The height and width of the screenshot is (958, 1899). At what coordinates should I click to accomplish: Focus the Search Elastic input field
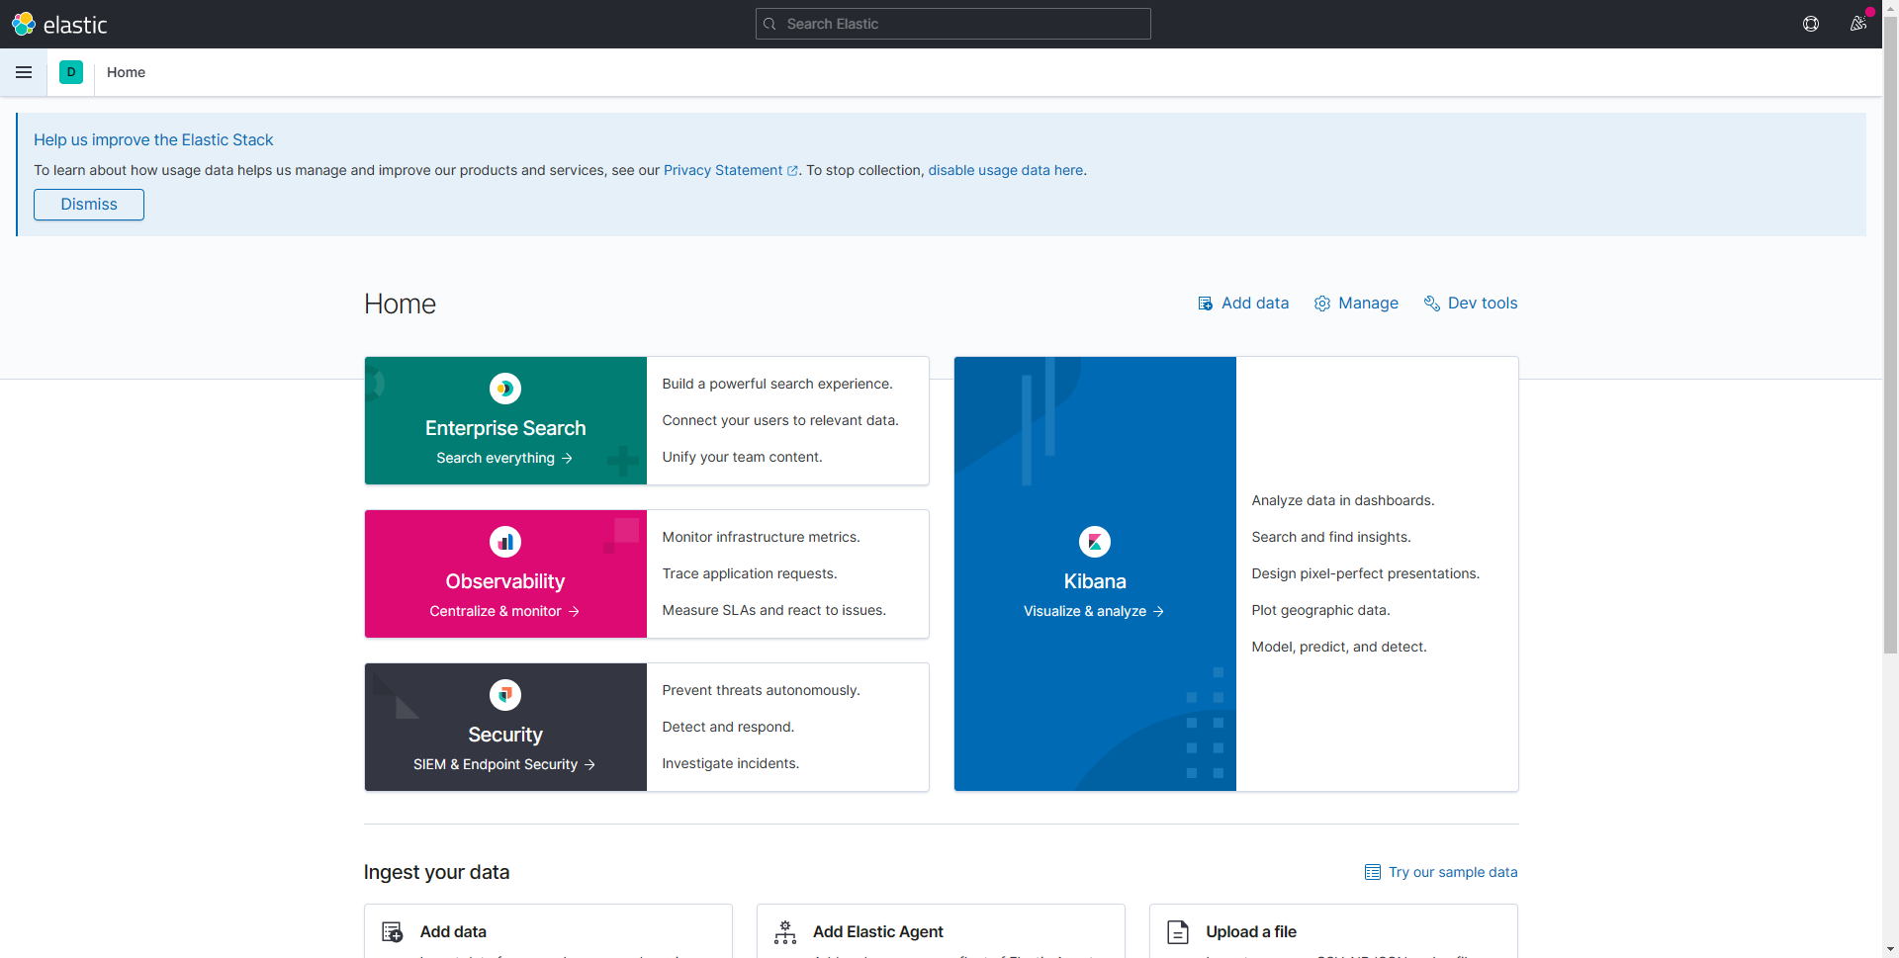953,24
